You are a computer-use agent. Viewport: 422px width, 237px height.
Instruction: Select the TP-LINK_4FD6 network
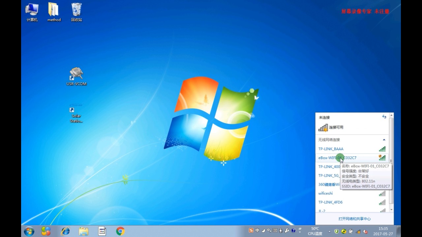pos(352,202)
